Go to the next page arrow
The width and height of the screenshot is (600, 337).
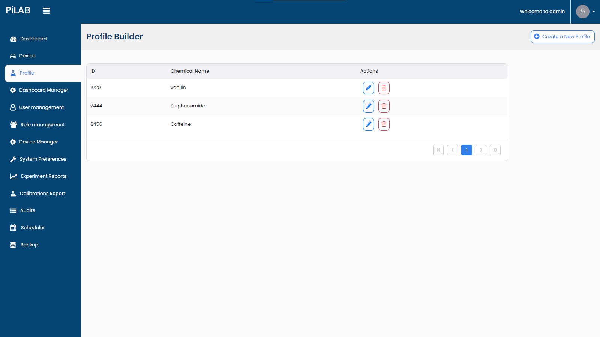point(481,150)
